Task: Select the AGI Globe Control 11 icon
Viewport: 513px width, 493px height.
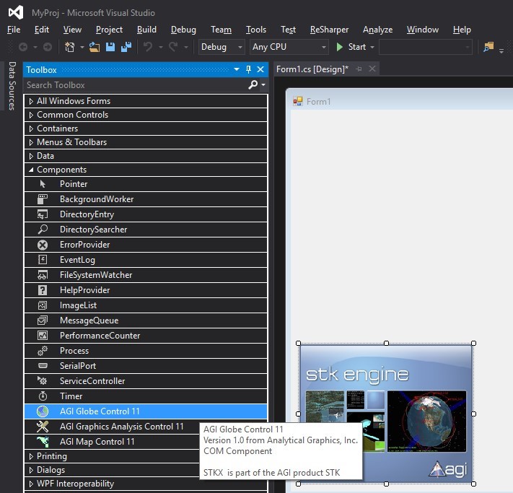Action: coord(43,411)
